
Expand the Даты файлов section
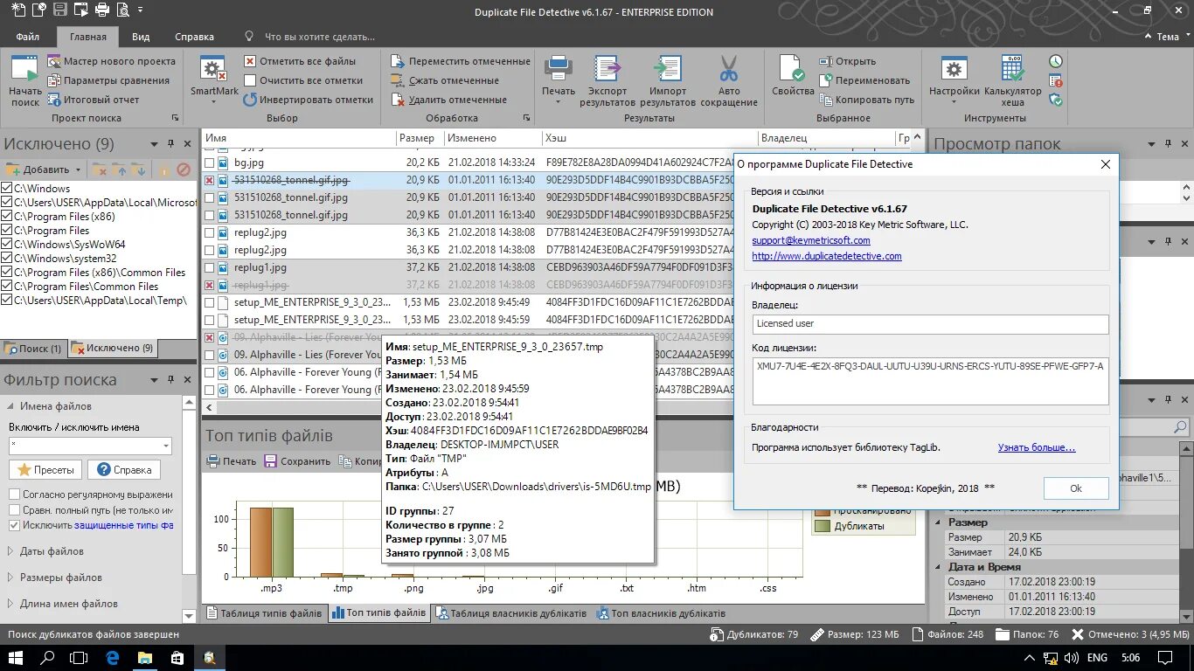[11, 551]
